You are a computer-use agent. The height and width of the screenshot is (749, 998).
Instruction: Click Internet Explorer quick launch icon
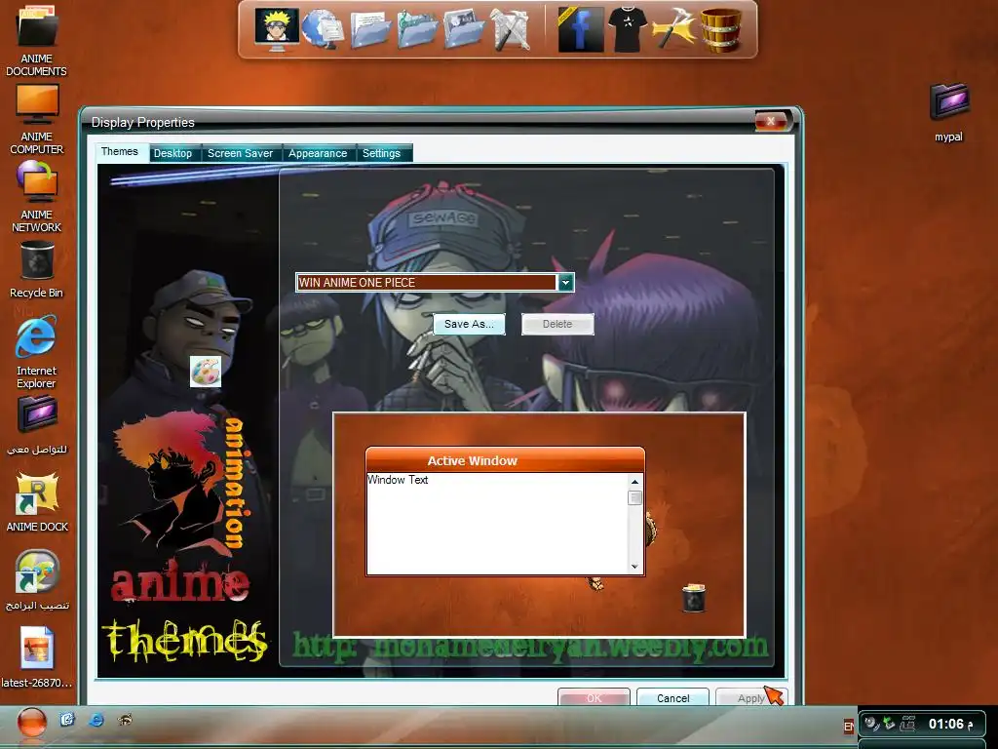[x=96, y=720]
